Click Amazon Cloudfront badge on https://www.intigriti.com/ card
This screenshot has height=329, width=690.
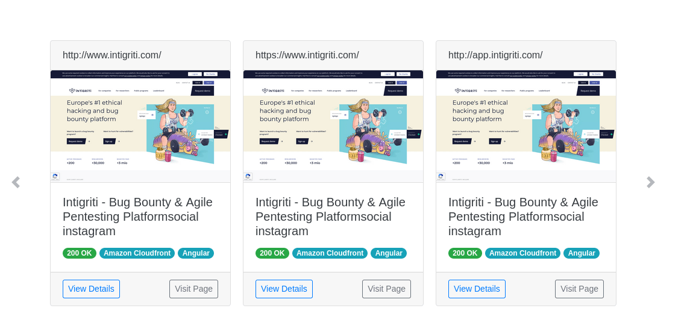[x=330, y=253]
